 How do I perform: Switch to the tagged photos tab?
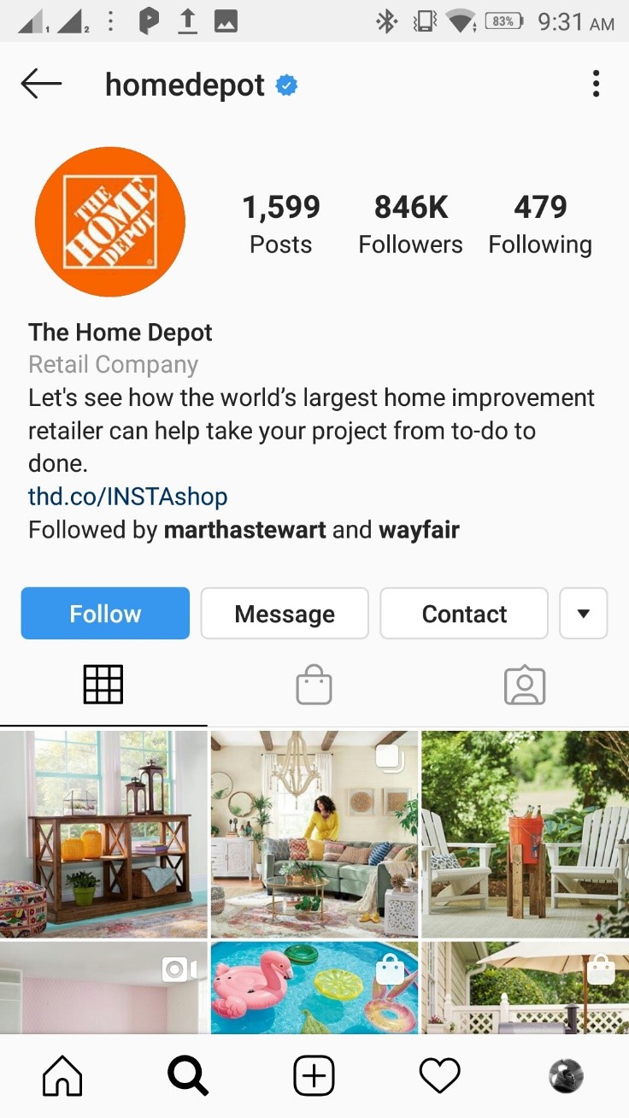525,685
